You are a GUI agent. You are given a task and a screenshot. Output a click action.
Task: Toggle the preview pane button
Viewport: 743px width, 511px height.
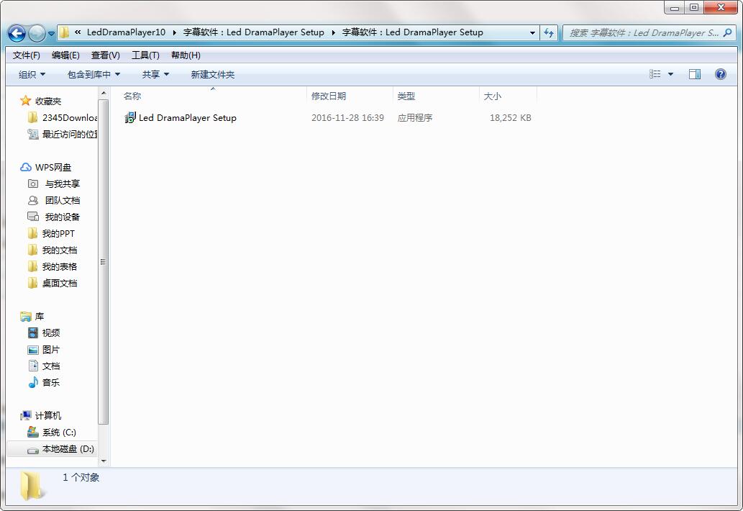(x=695, y=74)
